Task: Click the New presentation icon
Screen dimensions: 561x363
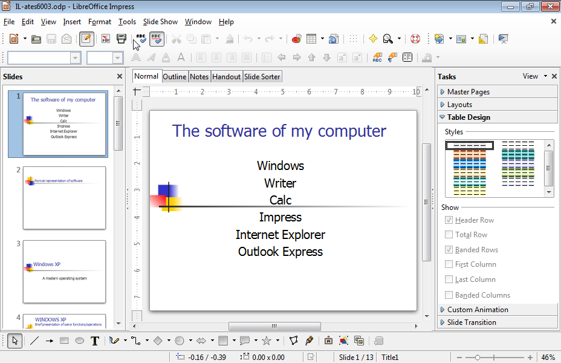Action: coord(13,39)
